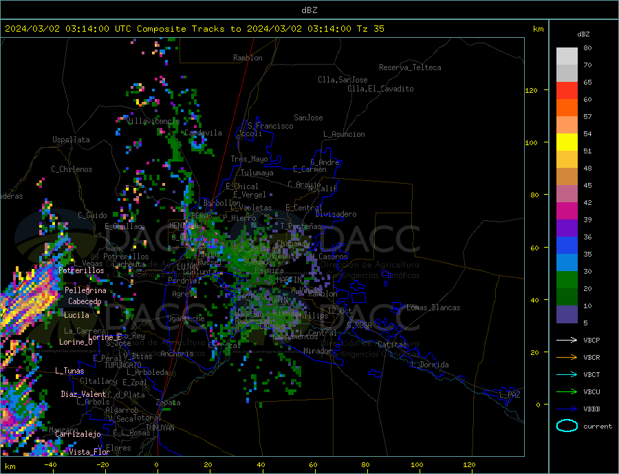This screenshot has height=474, width=619.
Task: Click the 'S_ROSA' map label
Action: click(x=359, y=325)
